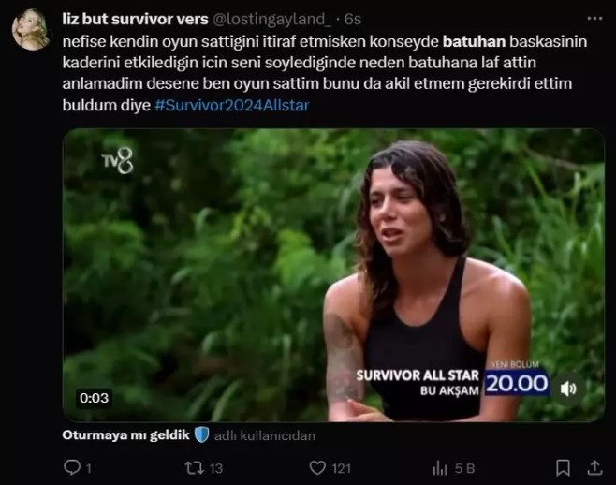
Task: Click the retweet icon with 13 reposts
Action: pos(195,468)
